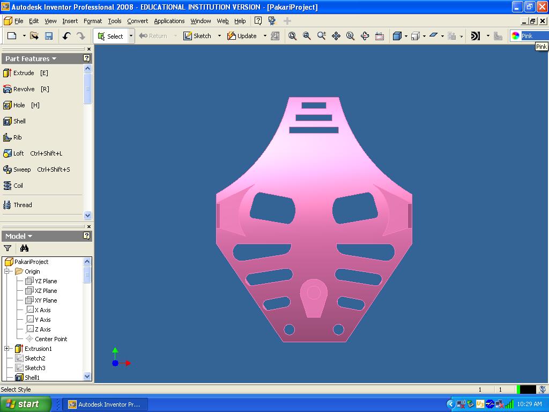Viewport: 549px width, 412px height.
Task: Click the Zoom All magnifier icon
Action: [x=293, y=36]
